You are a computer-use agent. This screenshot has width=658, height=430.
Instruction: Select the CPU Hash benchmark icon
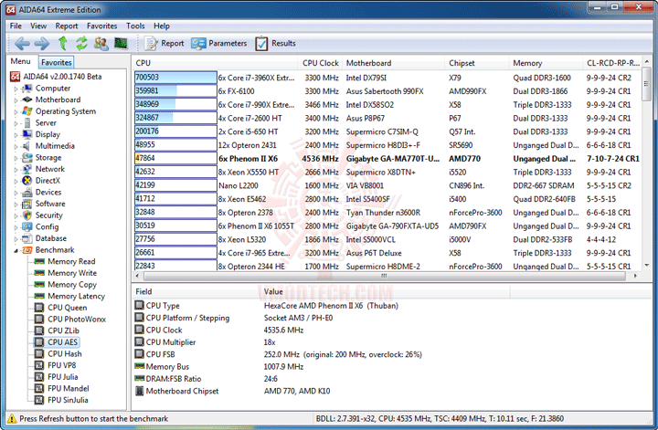(x=39, y=353)
